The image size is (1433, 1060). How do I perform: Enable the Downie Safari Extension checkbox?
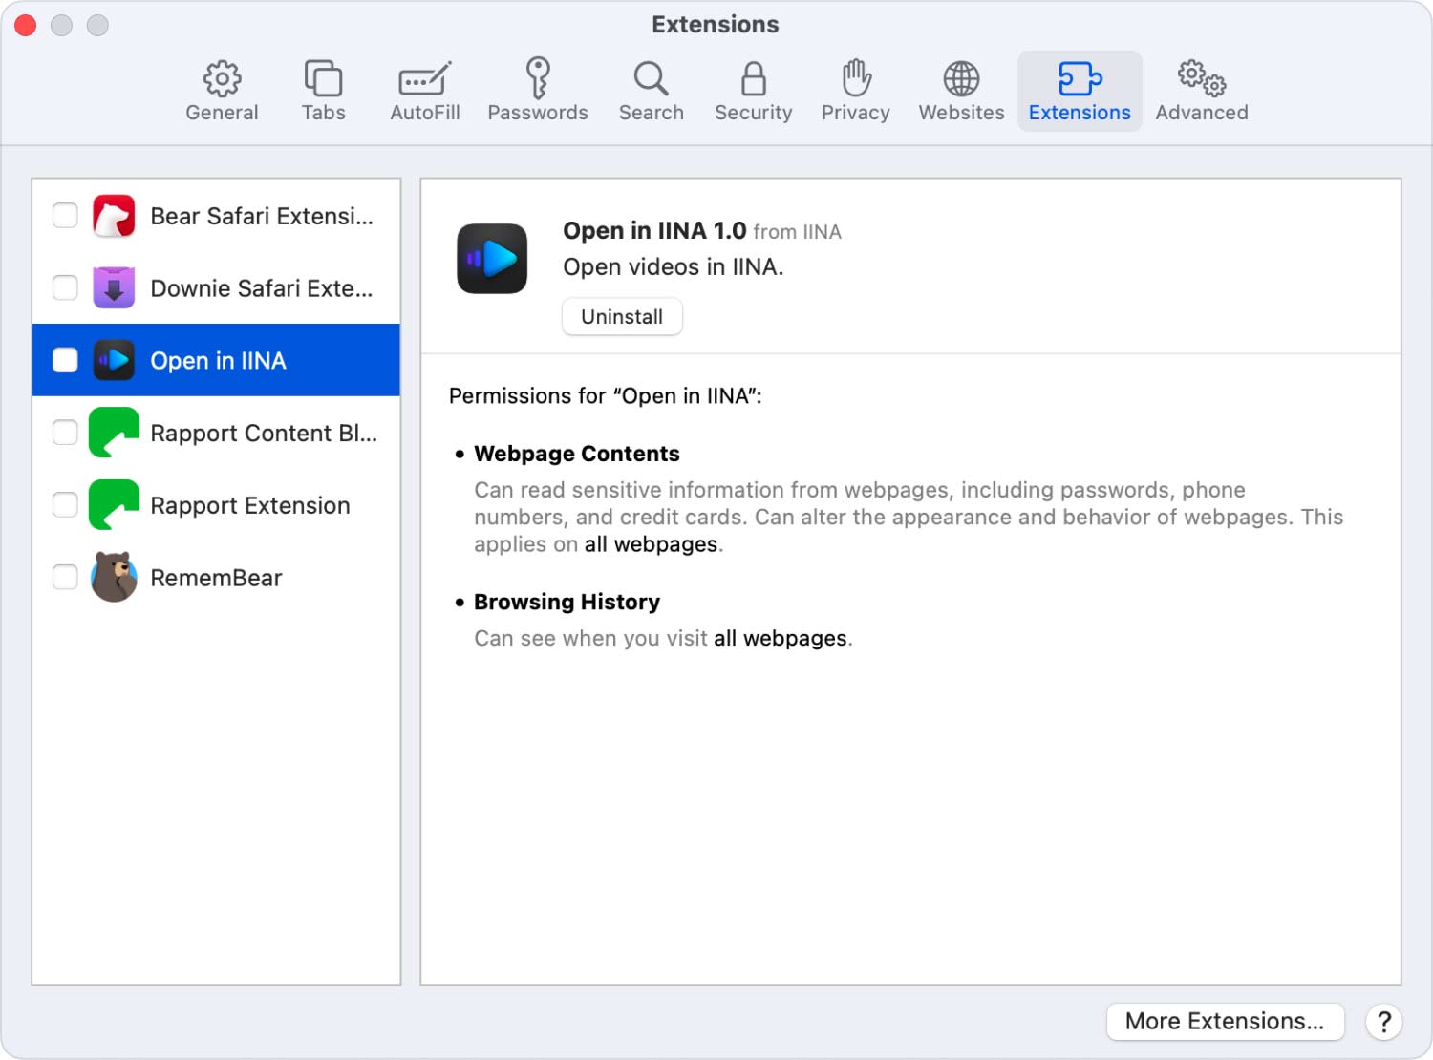pyautogui.click(x=65, y=287)
